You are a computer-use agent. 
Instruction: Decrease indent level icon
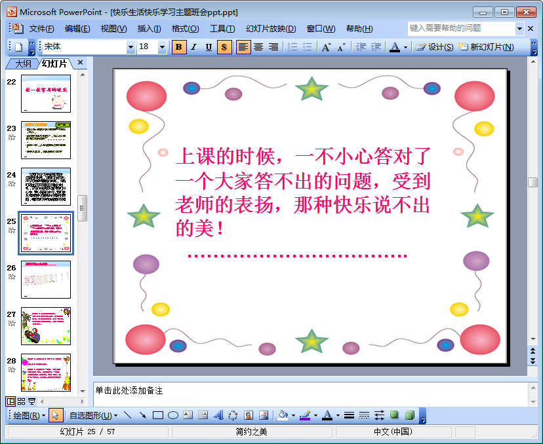point(361,46)
